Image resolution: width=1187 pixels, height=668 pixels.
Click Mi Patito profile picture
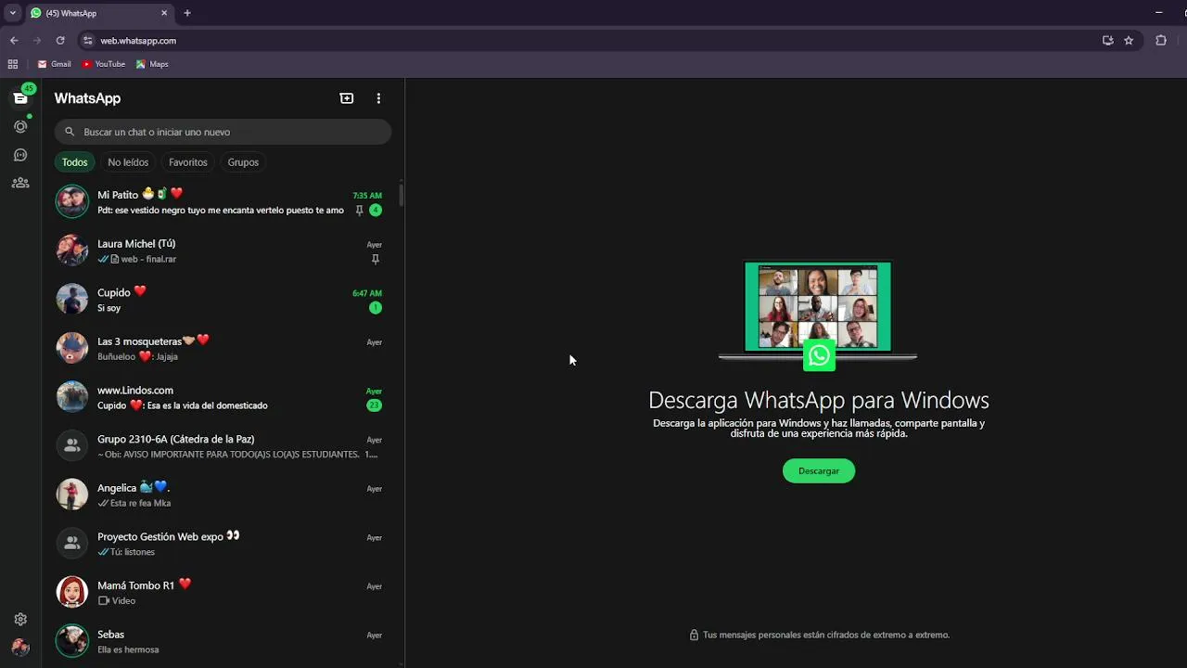[x=72, y=201]
